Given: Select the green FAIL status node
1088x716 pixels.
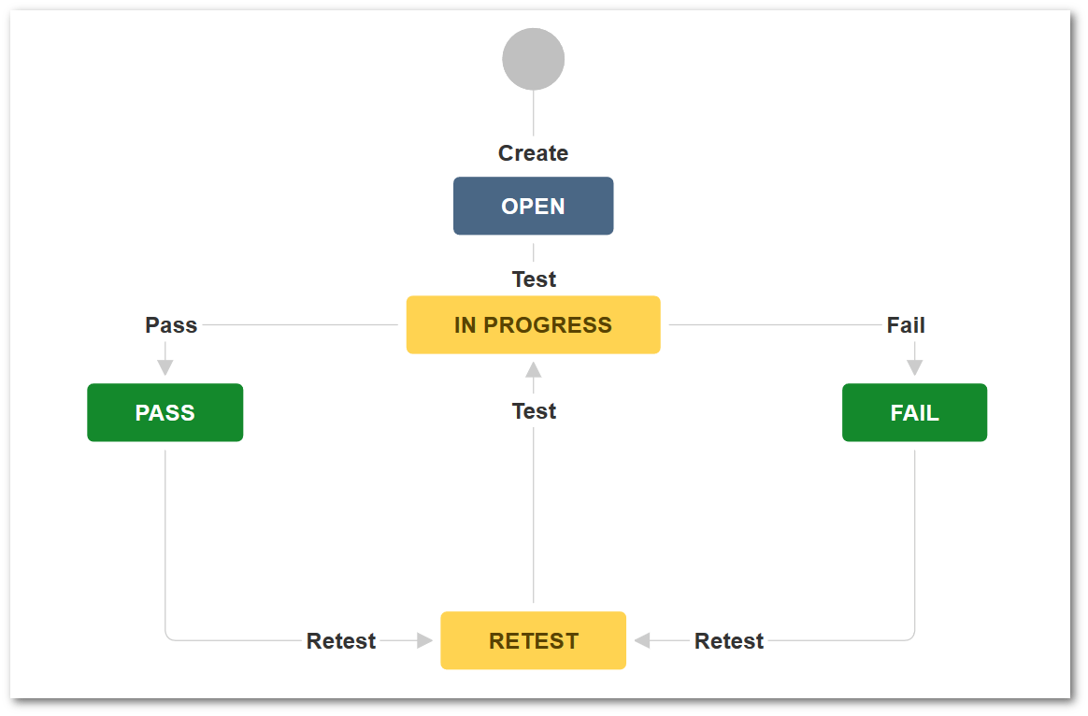Looking at the screenshot, I should point(914,412).
